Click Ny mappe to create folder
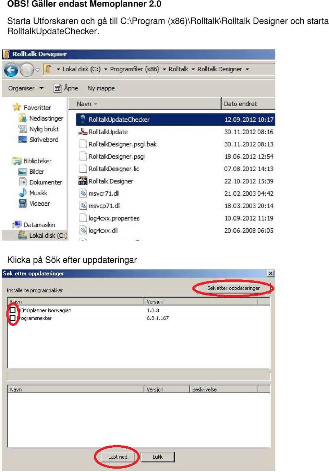Viewport: 329px width, 472px height. [x=101, y=88]
